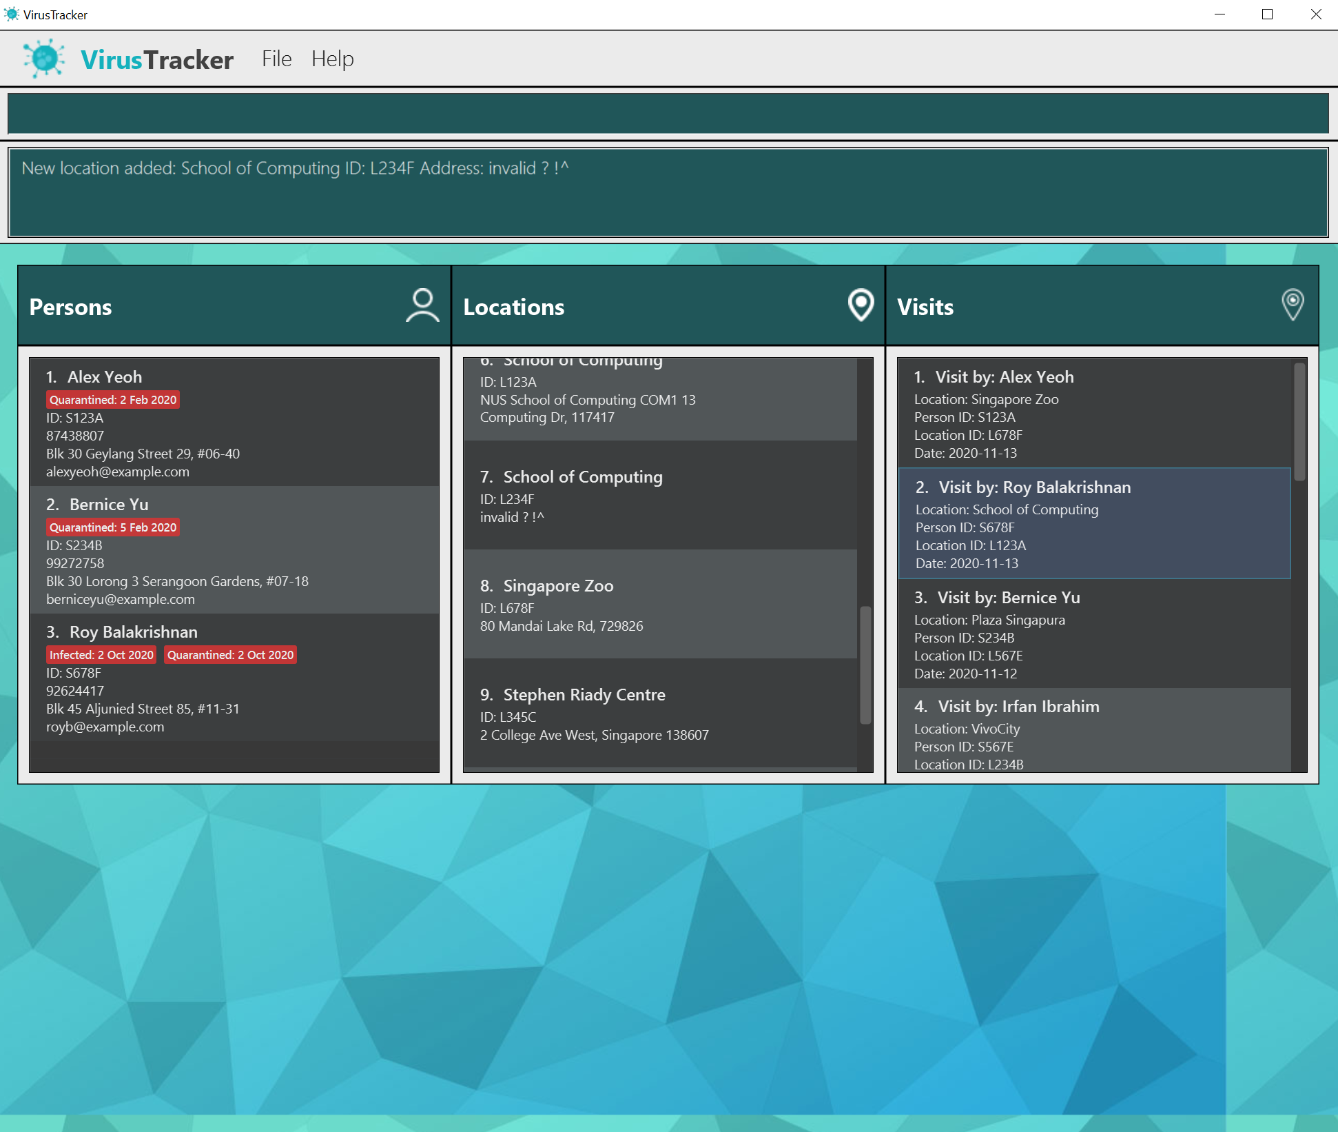1338x1132 pixels.
Task: Click Alex Yeoh's Quarantined: 2 Feb 2020 tag
Action: pos(113,400)
